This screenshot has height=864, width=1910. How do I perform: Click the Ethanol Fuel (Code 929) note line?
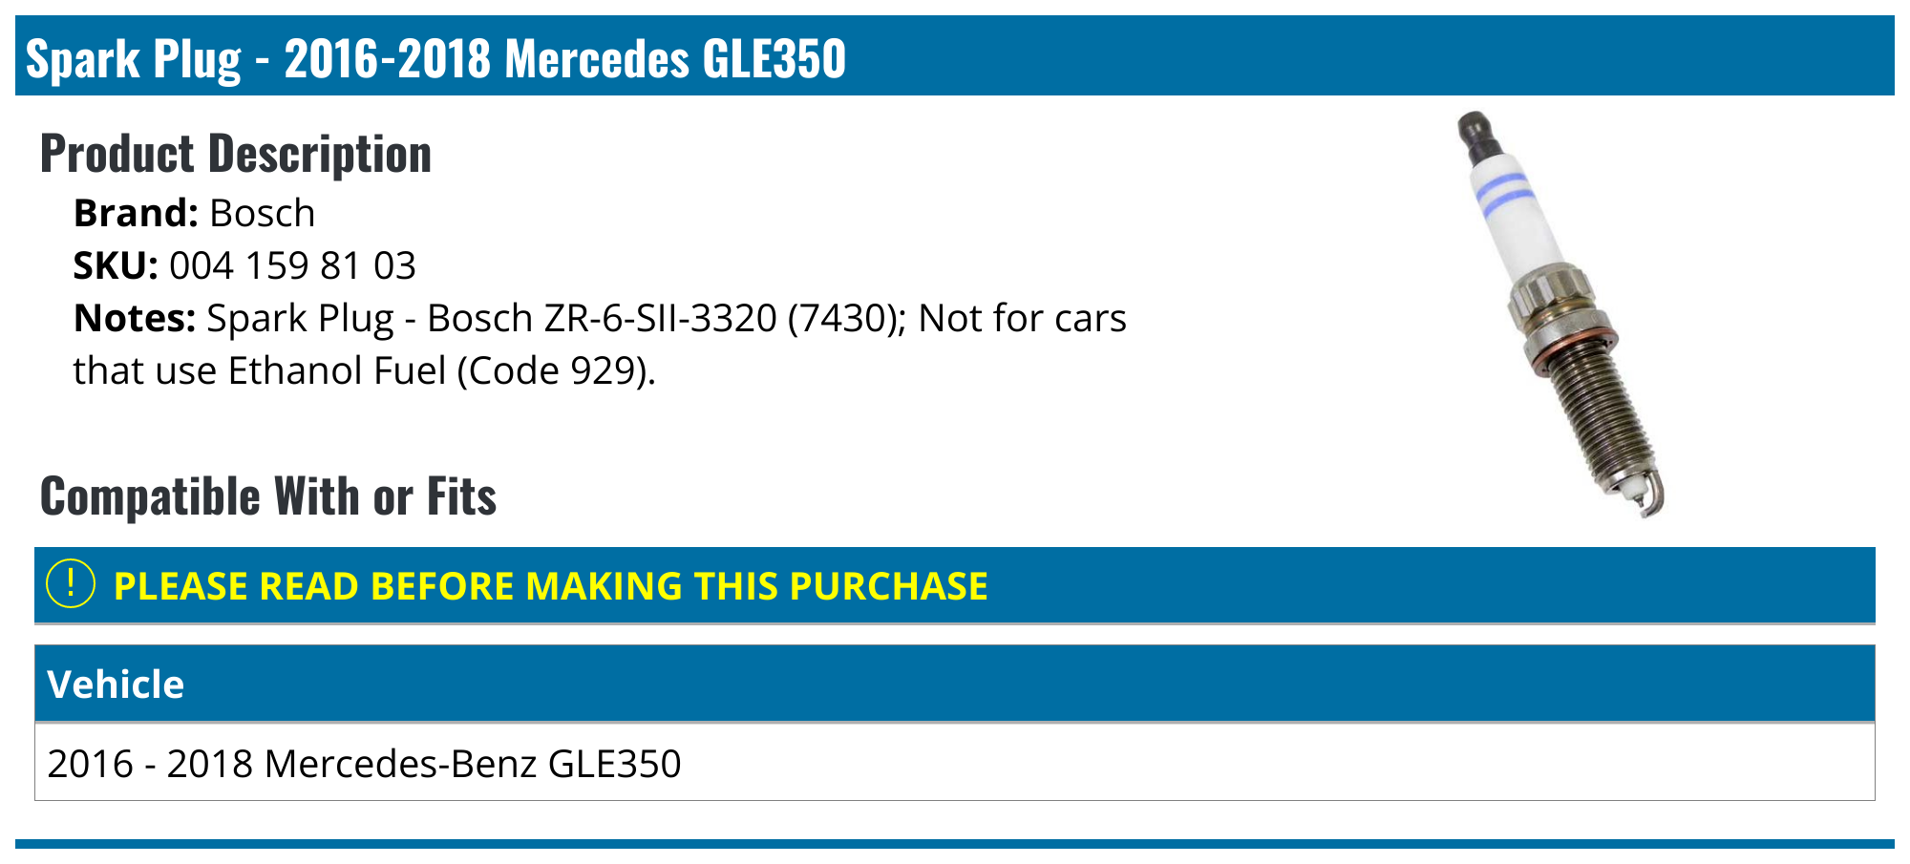[364, 370]
